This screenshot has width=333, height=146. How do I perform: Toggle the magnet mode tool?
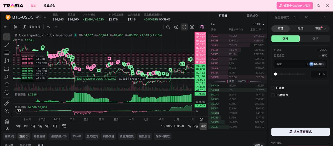(7, 121)
